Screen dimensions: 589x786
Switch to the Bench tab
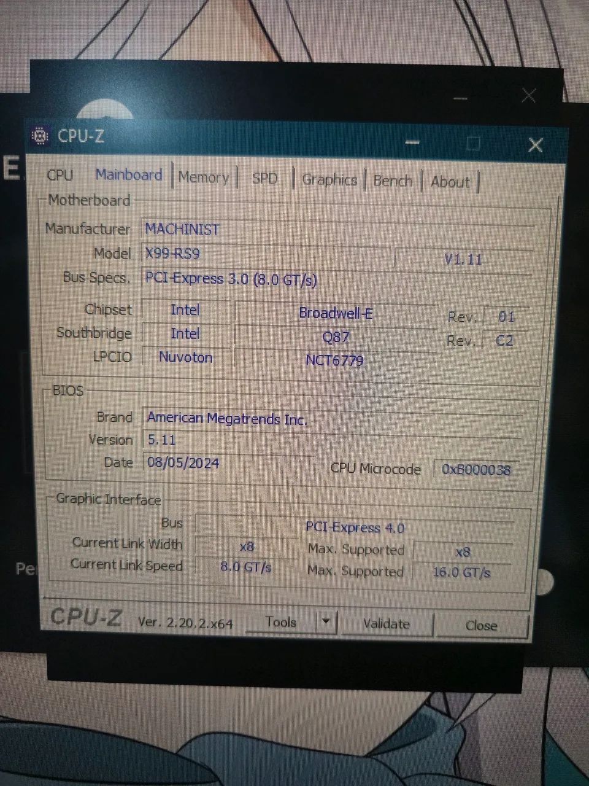click(393, 181)
